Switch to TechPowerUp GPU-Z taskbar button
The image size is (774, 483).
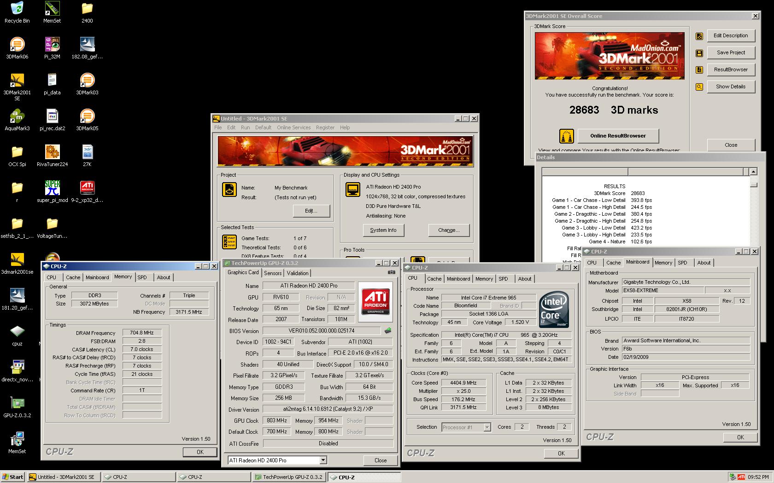pos(289,477)
